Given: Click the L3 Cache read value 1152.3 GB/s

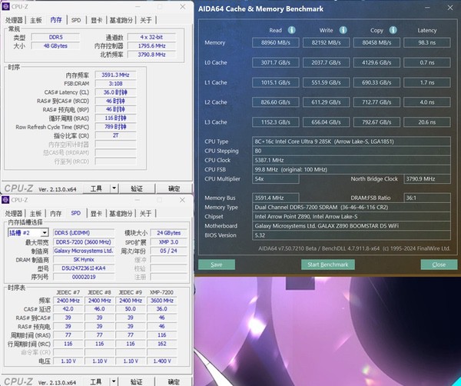Looking at the screenshot, I should coord(276,122).
